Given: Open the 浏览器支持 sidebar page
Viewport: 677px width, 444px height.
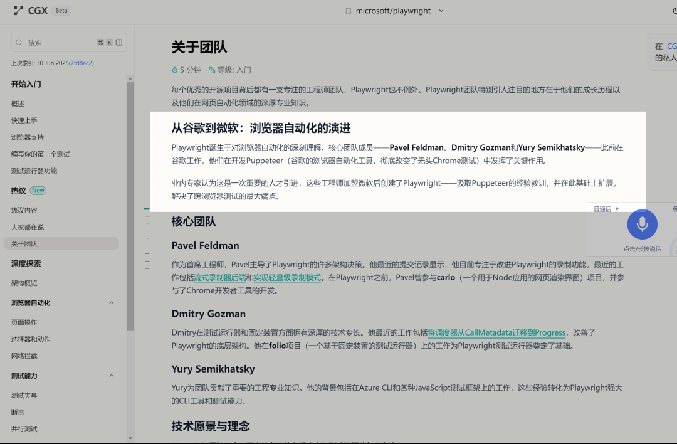Looking at the screenshot, I should [x=28, y=137].
